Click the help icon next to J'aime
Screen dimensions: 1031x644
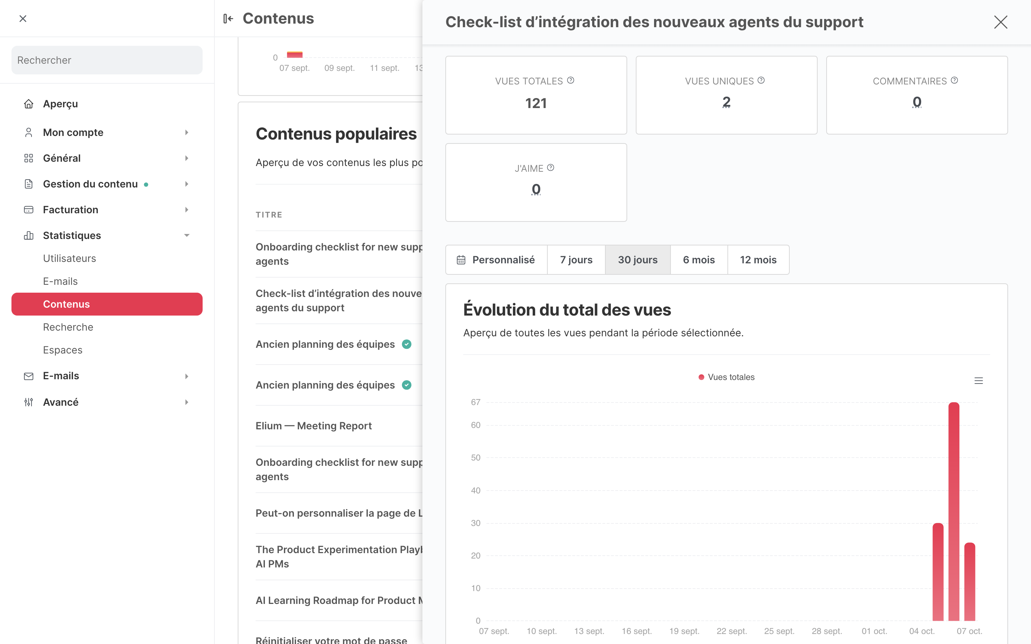tap(551, 167)
